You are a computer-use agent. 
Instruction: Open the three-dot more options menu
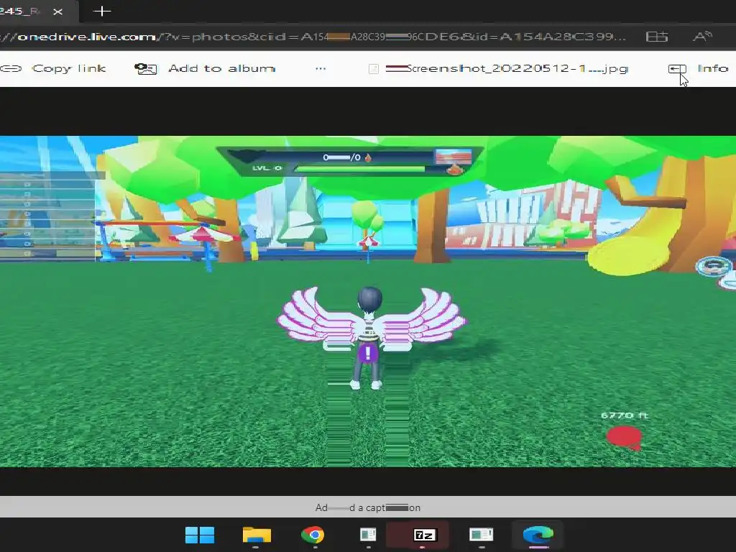[x=321, y=68]
